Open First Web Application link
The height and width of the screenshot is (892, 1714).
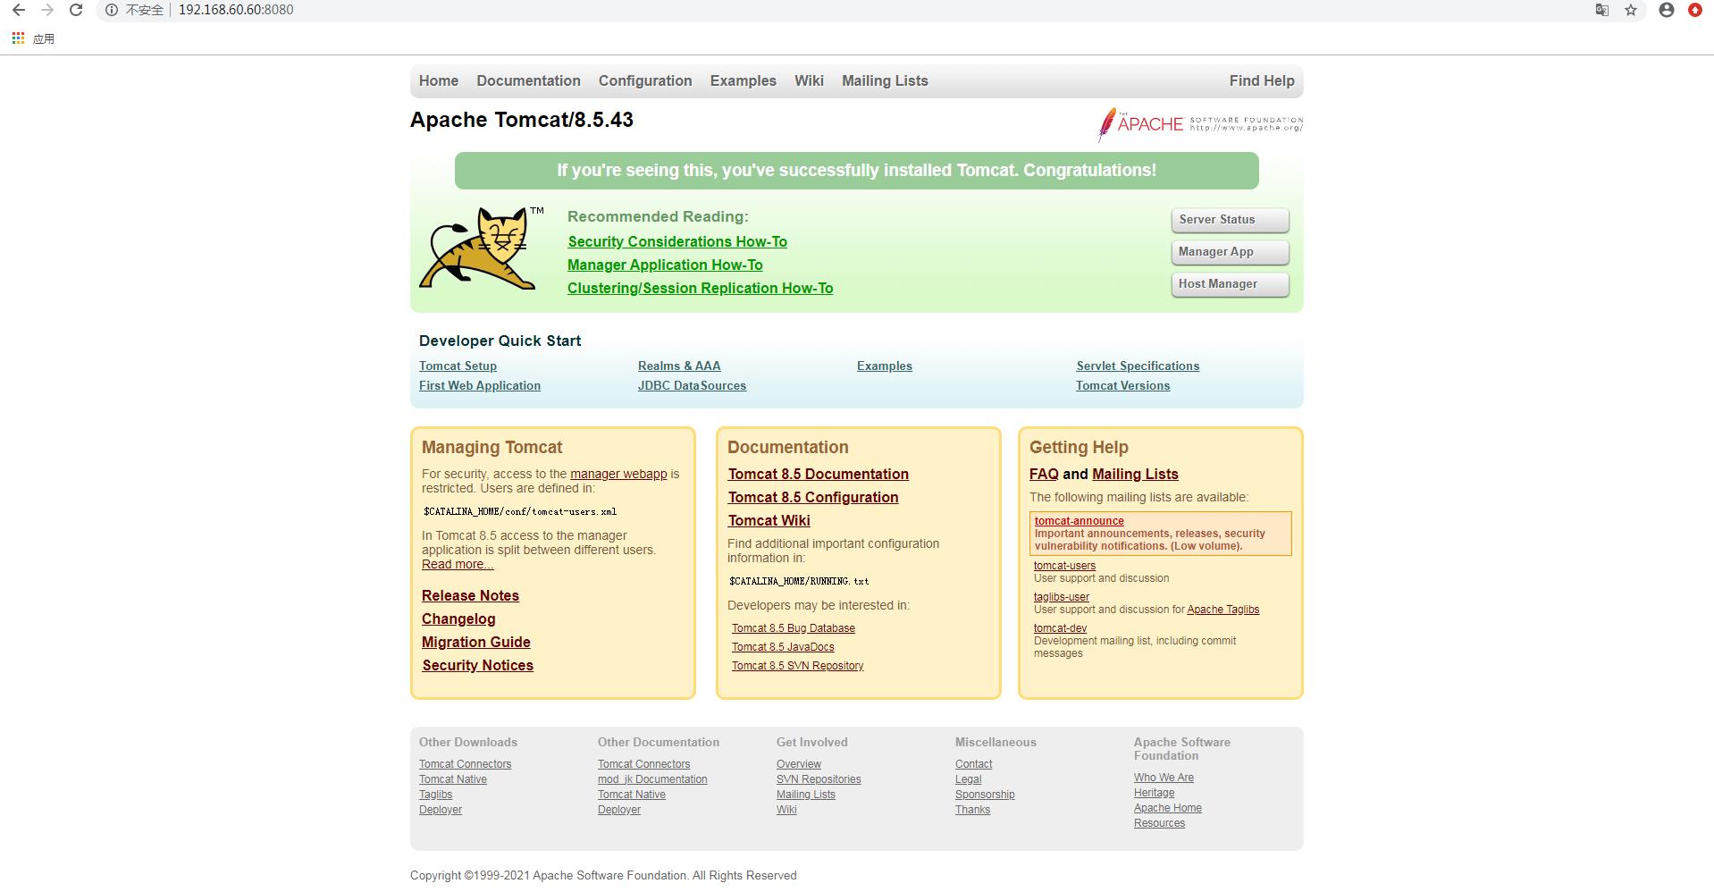click(480, 385)
